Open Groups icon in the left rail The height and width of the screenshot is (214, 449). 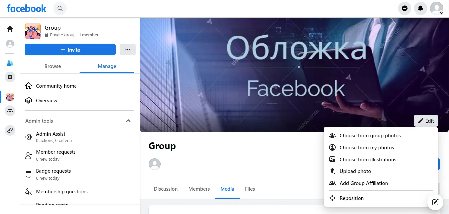(10, 111)
